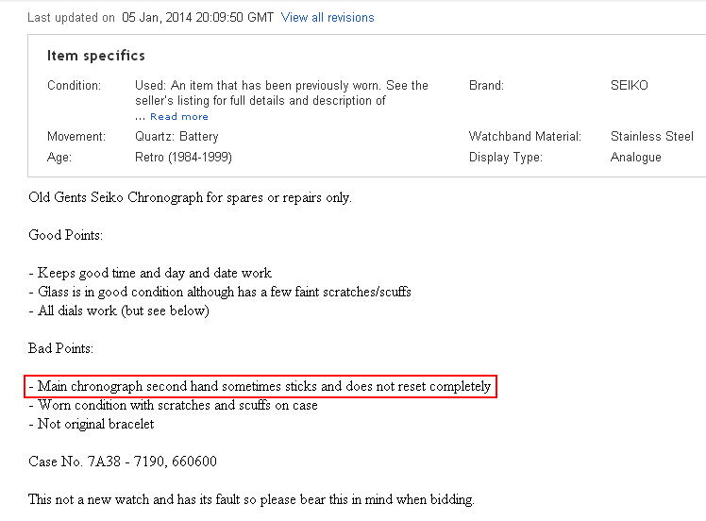Viewport: 706px width, 521px height.
Task: Expand condition text with Read more
Action: pyautogui.click(x=178, y=116)
